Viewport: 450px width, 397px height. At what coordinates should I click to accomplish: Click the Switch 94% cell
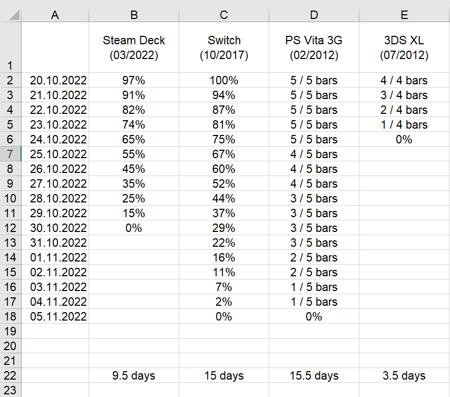[224, 95]
